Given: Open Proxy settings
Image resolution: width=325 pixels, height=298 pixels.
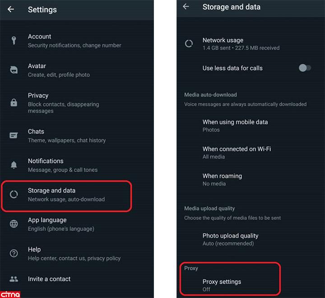Looking at the screenshot, I should [222, 285].
